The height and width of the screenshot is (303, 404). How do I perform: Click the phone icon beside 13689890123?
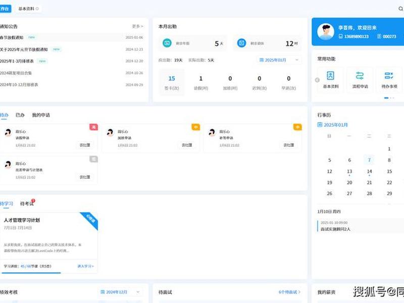[x=340, y=36]
